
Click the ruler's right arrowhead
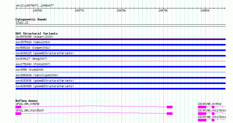pyautogui.click(x=225, y=8)
